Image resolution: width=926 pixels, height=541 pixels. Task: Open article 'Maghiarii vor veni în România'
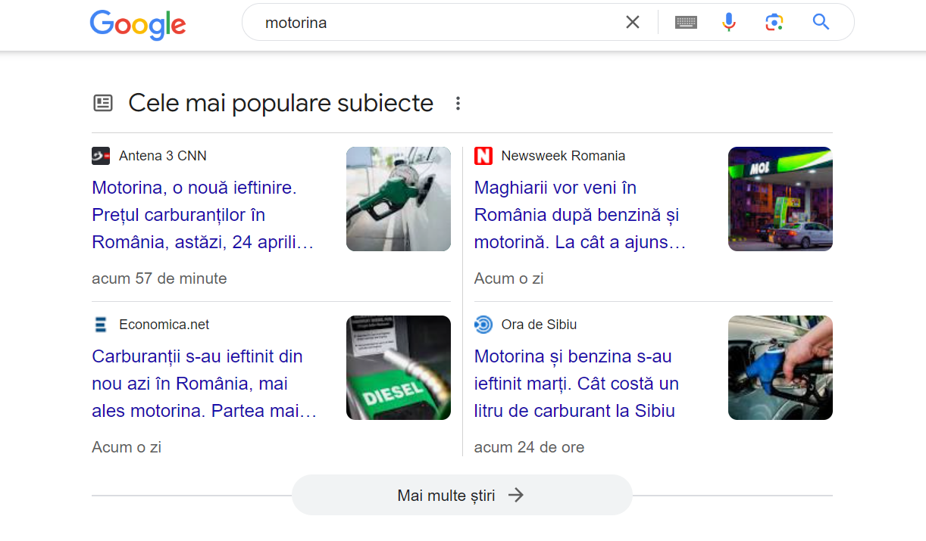[581, 215]
